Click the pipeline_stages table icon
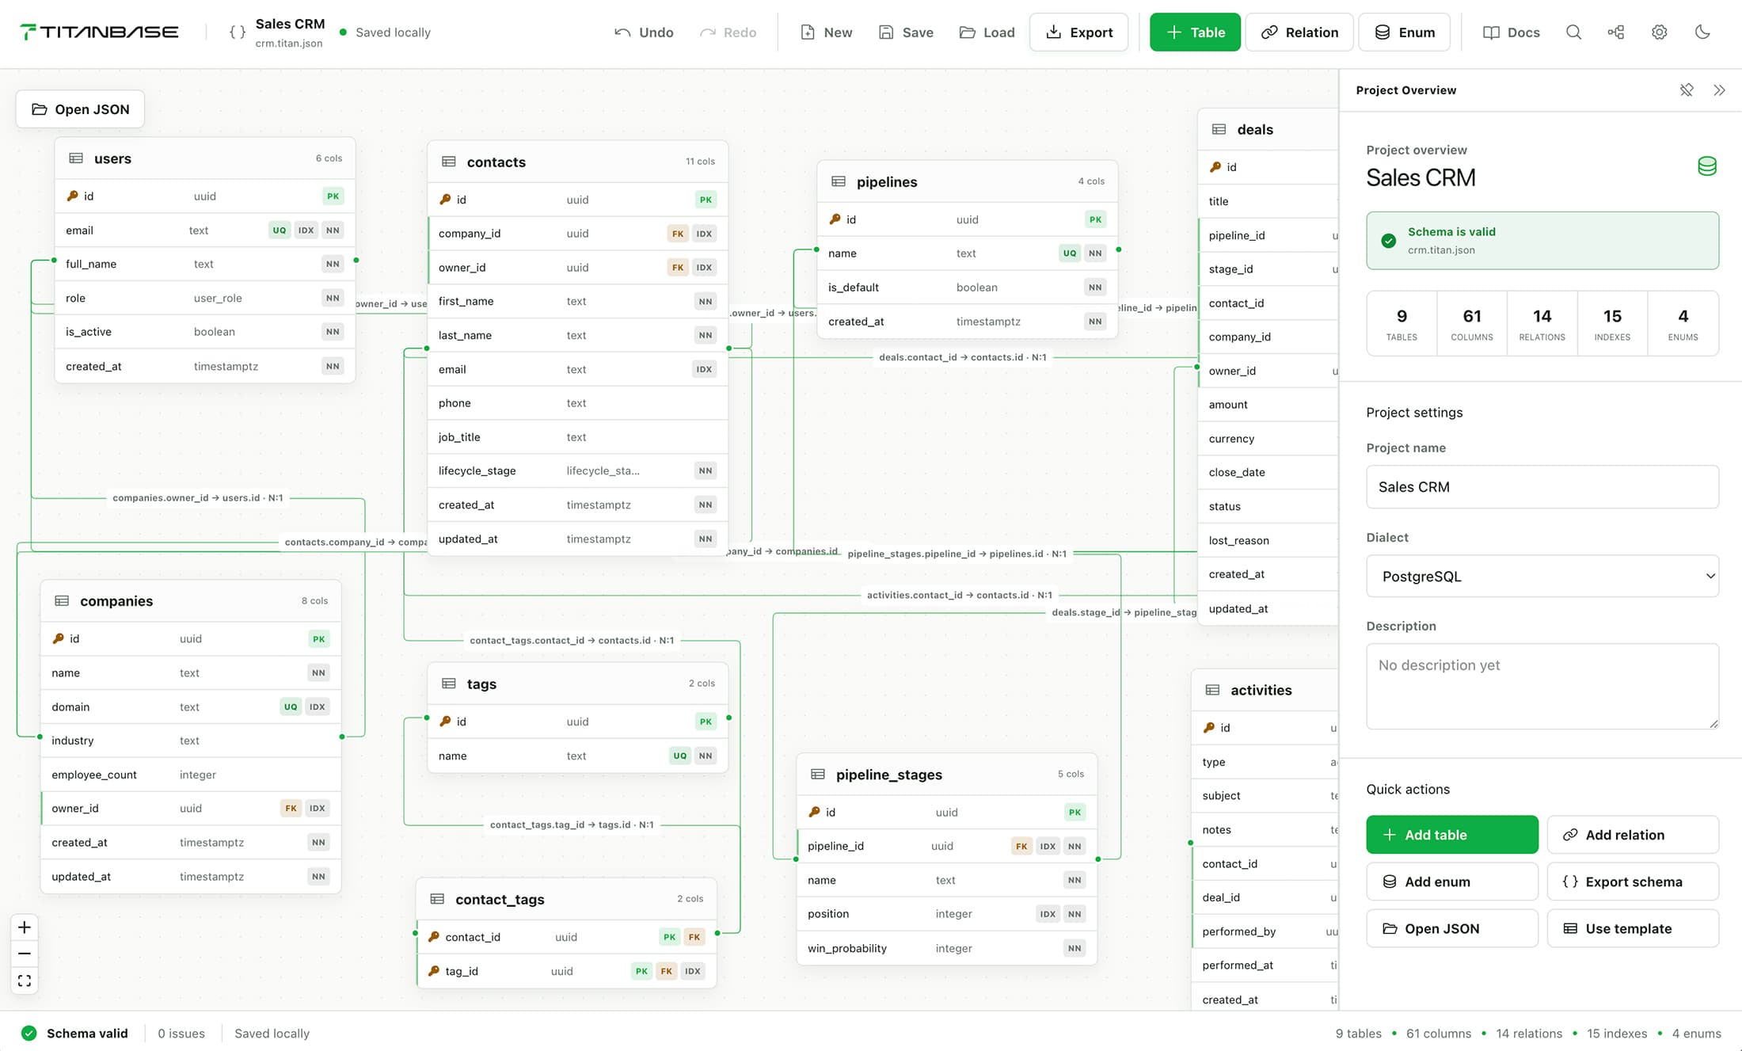Screen dimensions: 1742x1051 [818, 774]
